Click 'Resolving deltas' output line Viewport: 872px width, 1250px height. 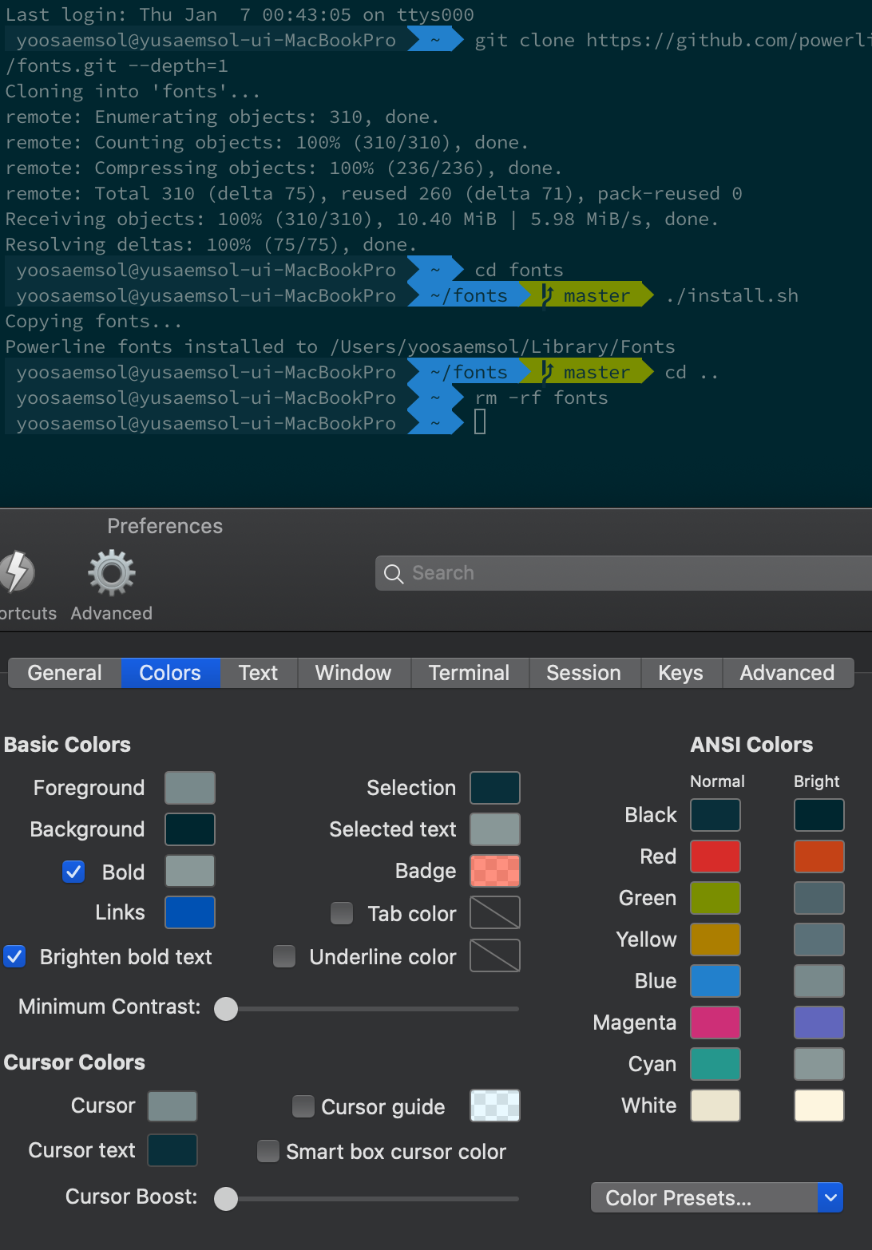(x=211, y=244)
